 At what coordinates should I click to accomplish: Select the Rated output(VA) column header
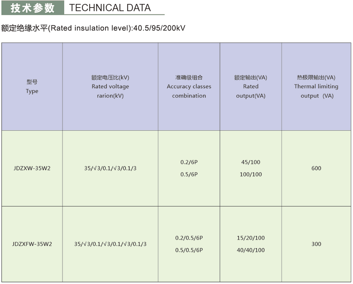click(x=251, y=87)
